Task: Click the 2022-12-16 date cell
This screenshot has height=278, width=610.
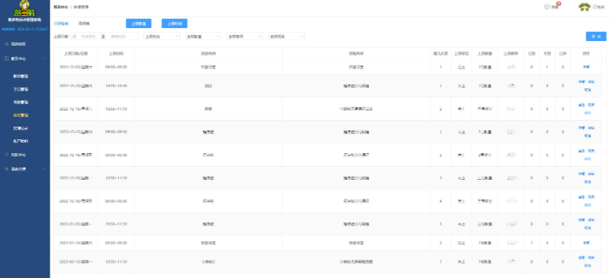Action: 75,155
